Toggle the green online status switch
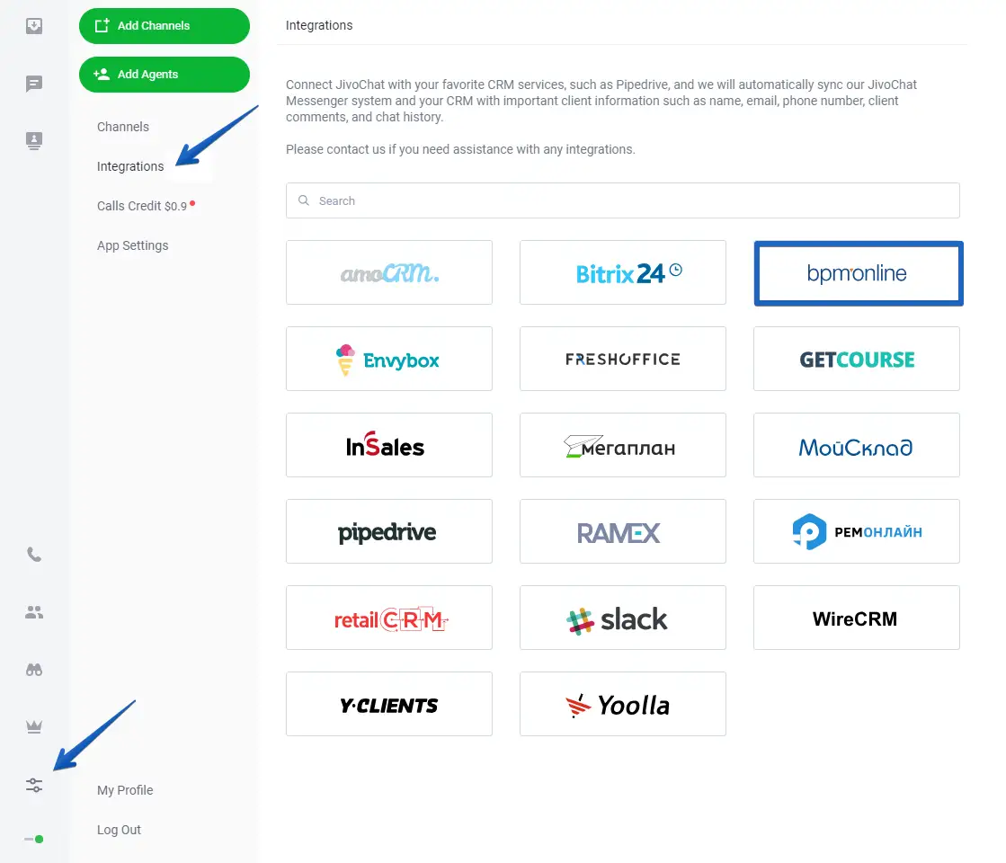 pyautogui.click(x=34, y=840)
